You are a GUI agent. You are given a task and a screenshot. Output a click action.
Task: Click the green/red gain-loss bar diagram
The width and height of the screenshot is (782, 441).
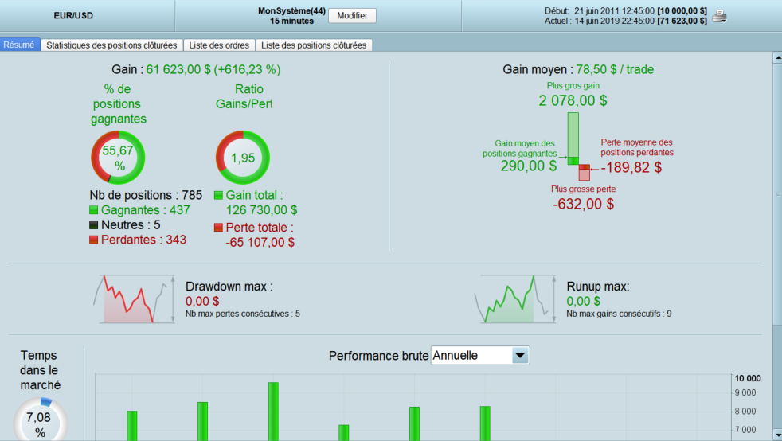pos(578,146)
